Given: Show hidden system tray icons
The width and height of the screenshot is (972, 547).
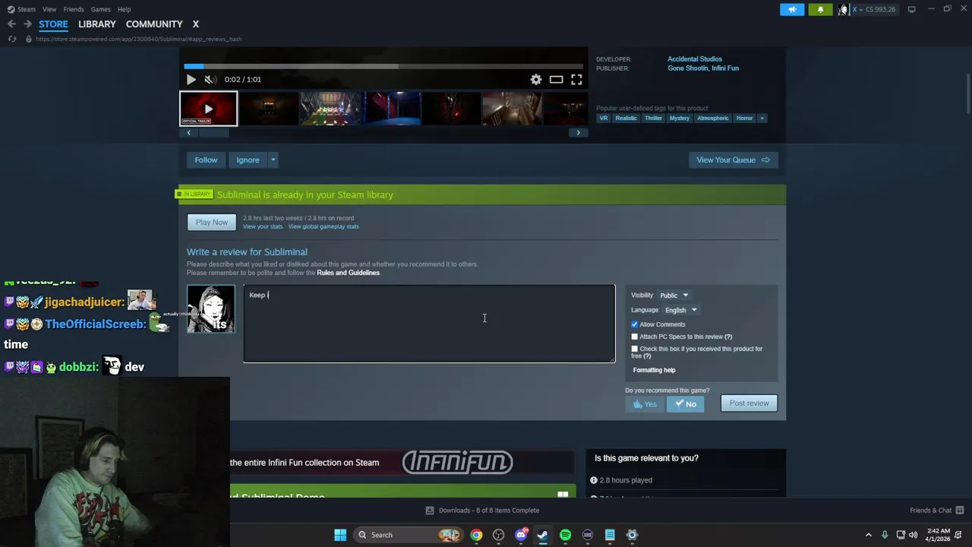Looking at the screenshot, I should 869,535.
